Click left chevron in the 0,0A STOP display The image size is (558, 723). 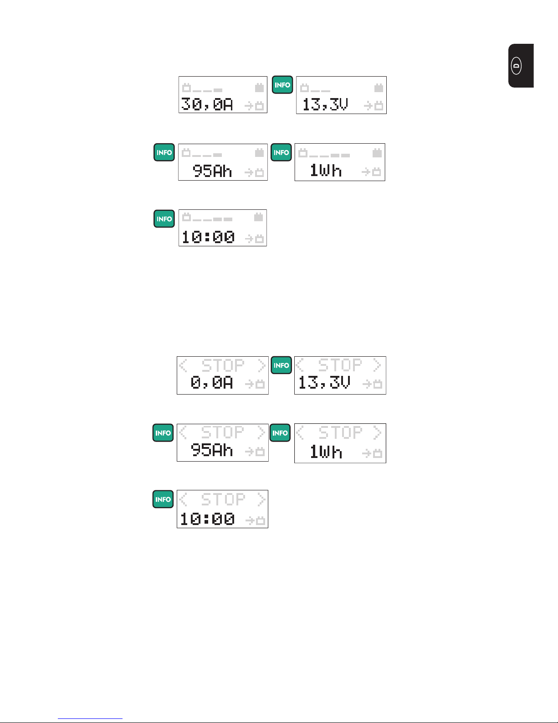183,365
